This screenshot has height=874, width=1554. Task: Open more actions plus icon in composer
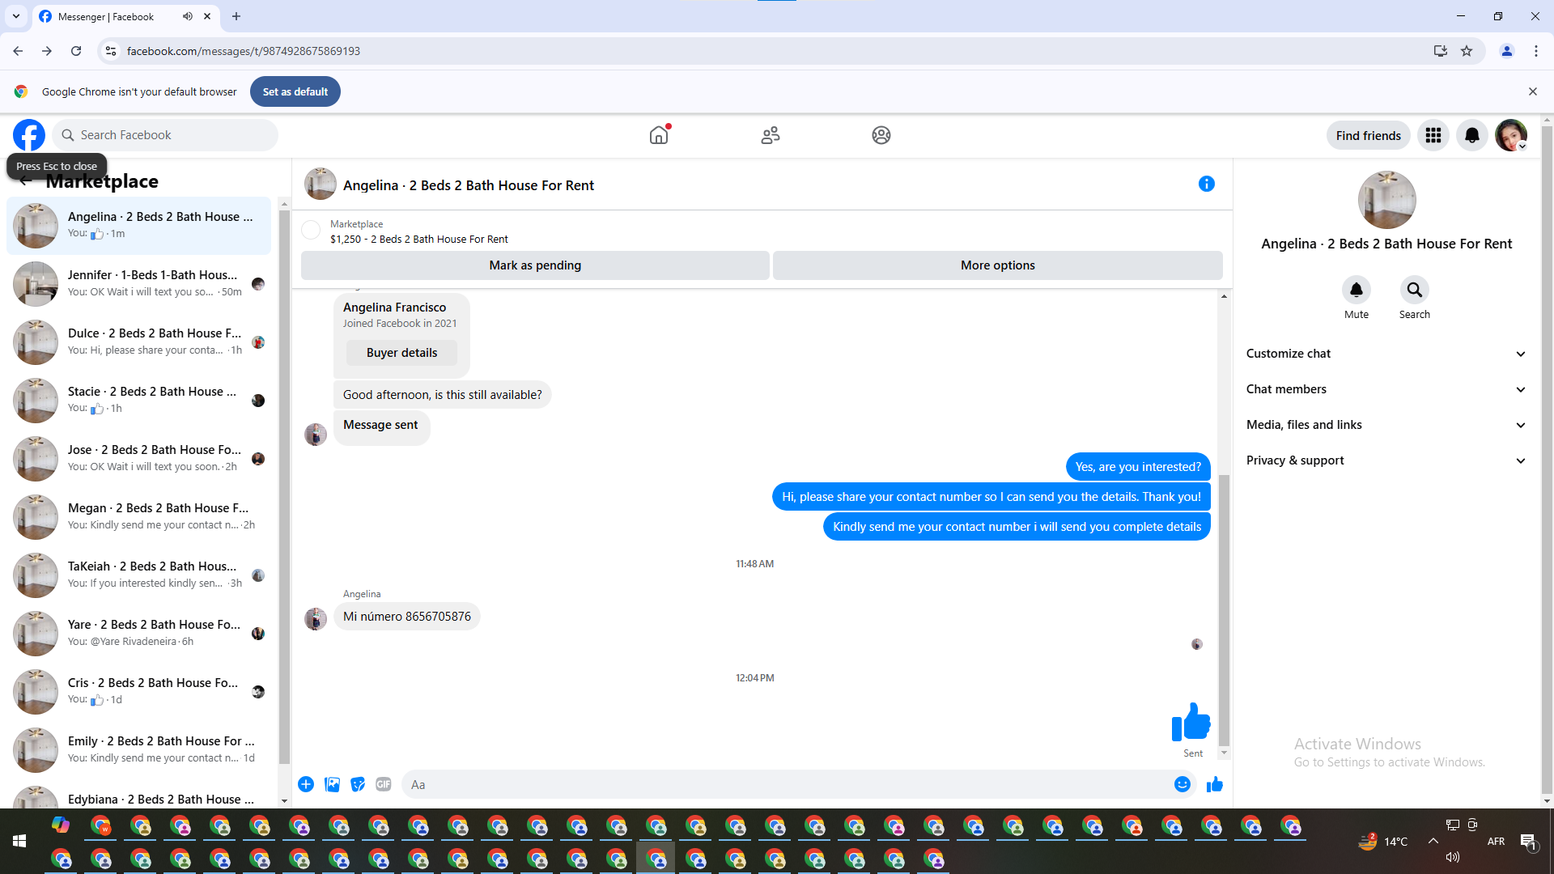[x=306, y=784]
